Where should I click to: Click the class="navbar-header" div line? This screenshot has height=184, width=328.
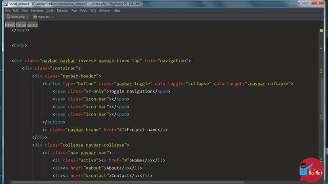click(67, 76)
